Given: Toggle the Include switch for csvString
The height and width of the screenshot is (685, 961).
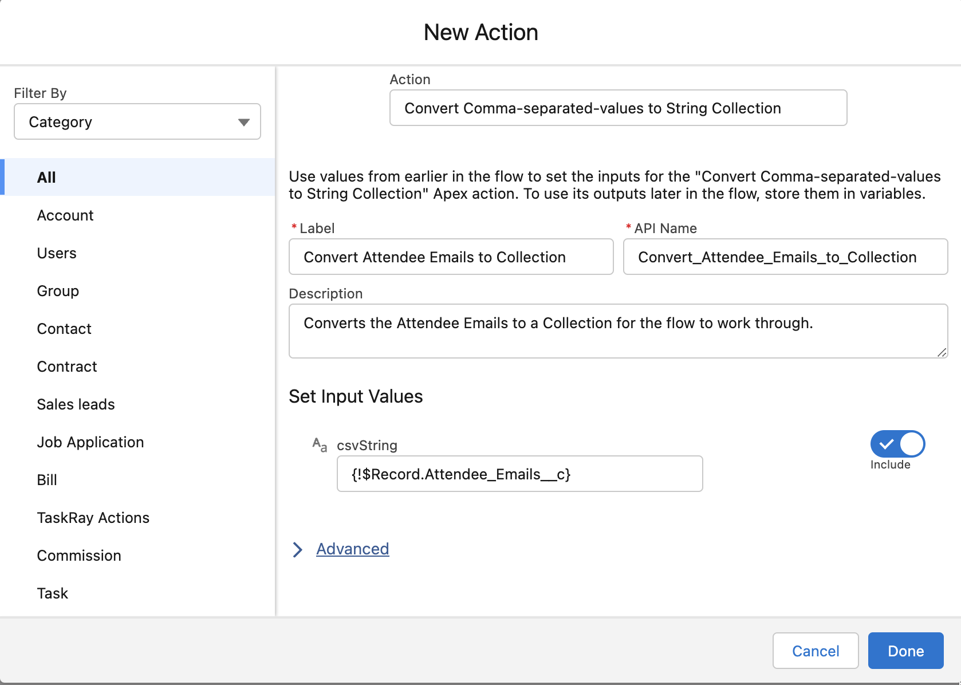Looking at the screenshot, I should coord(896,444).
